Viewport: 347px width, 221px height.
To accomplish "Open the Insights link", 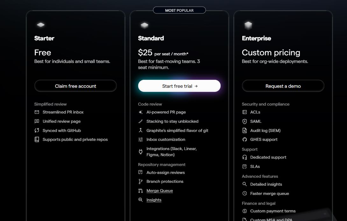I will pyautogui.click(x=154, y=200).
